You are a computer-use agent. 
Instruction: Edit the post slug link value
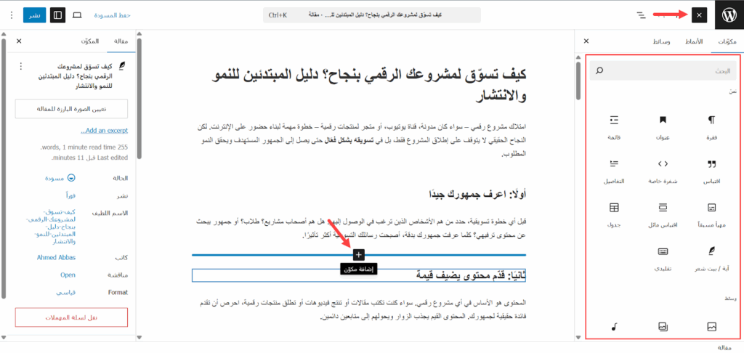52,227
